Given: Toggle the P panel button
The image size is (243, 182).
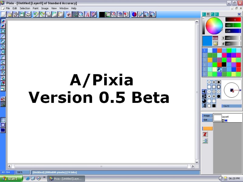Looking at the screenshot, I should click(212, 14).
